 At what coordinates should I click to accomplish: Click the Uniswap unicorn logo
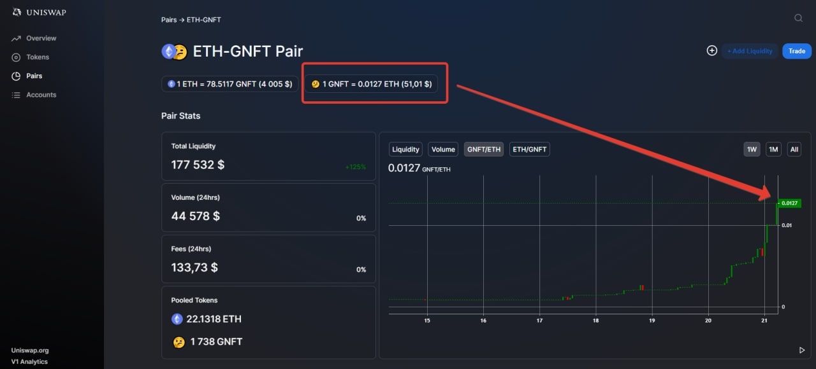coord(17,12)
